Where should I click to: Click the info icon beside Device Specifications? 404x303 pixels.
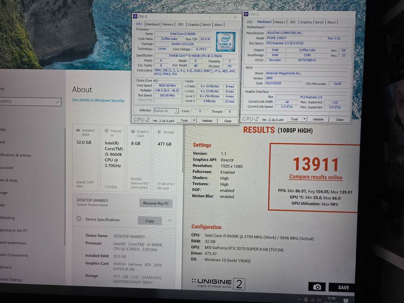pyautogui.click(x=79, y=219)
